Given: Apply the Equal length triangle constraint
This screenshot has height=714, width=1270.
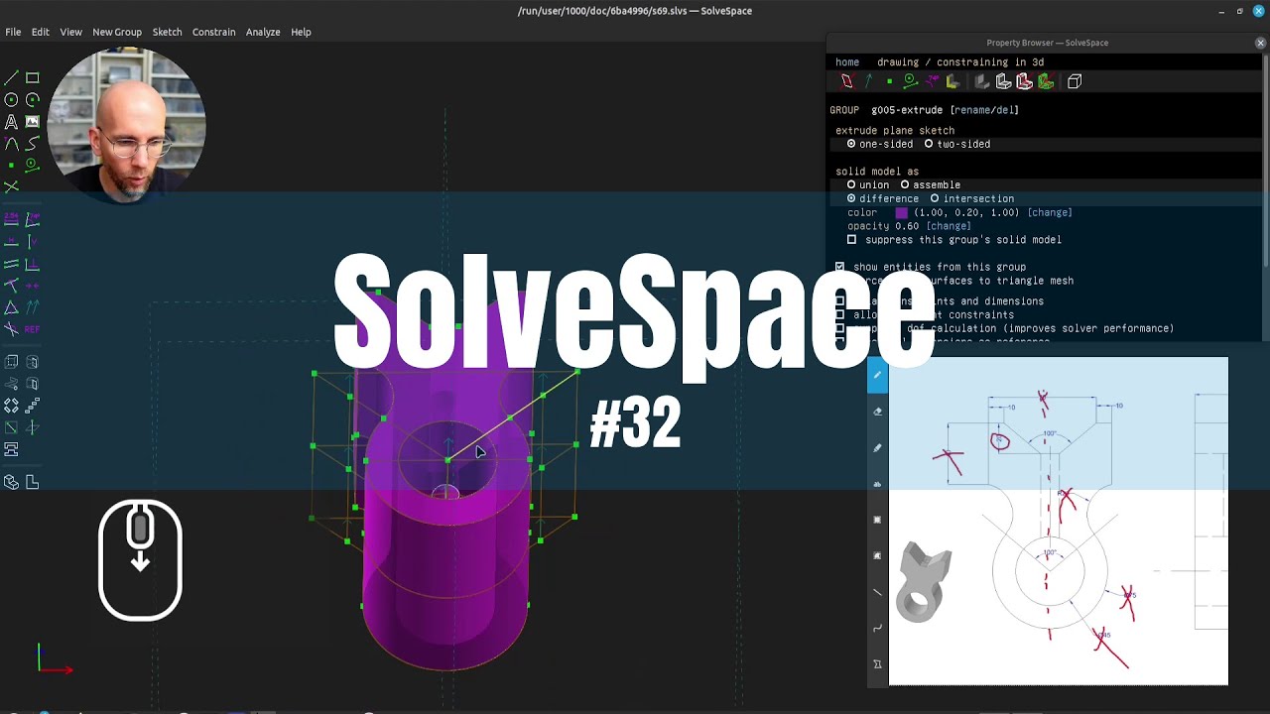Looking at the screenshot, I should coord(11,306).
